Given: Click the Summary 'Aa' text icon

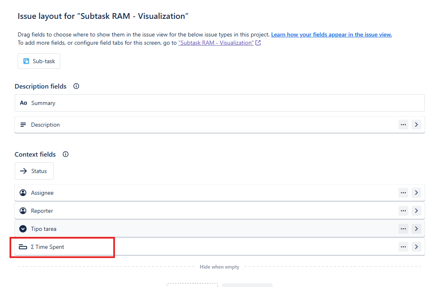Looking at the screenshot, I should [x=23, y=103].
